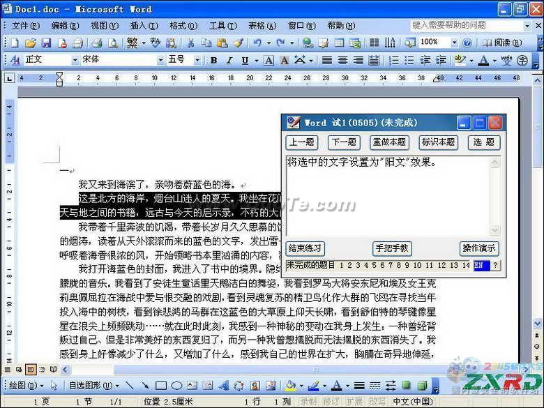Expand the highlight color dropdown arrow
Image resolution: width=544 pixels, height=408 pixels.
[471, 61]
